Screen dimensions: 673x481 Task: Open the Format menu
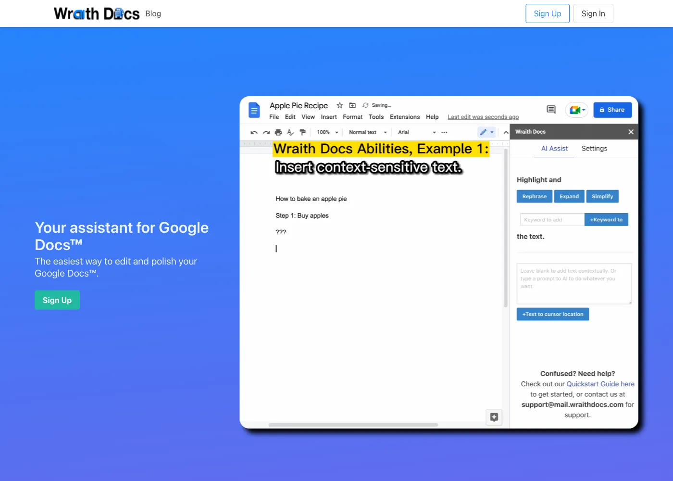point(353,117)
